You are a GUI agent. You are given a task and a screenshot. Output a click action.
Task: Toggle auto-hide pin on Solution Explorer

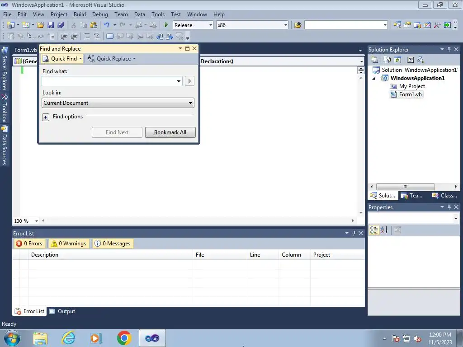click(x=449, y=49)
